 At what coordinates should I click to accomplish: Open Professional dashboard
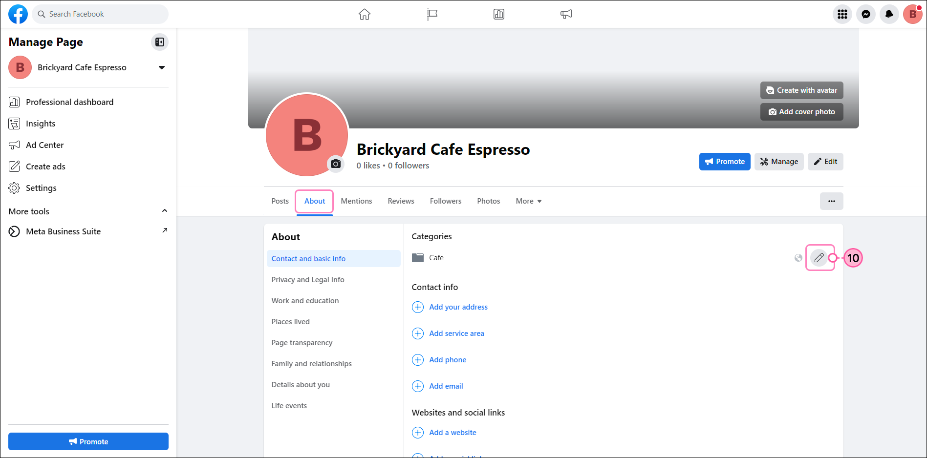88,102
